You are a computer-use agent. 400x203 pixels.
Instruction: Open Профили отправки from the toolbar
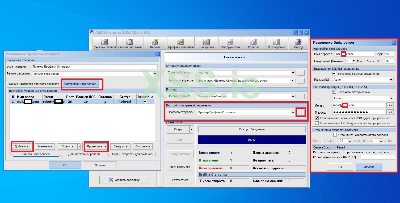tap(181, 43)
